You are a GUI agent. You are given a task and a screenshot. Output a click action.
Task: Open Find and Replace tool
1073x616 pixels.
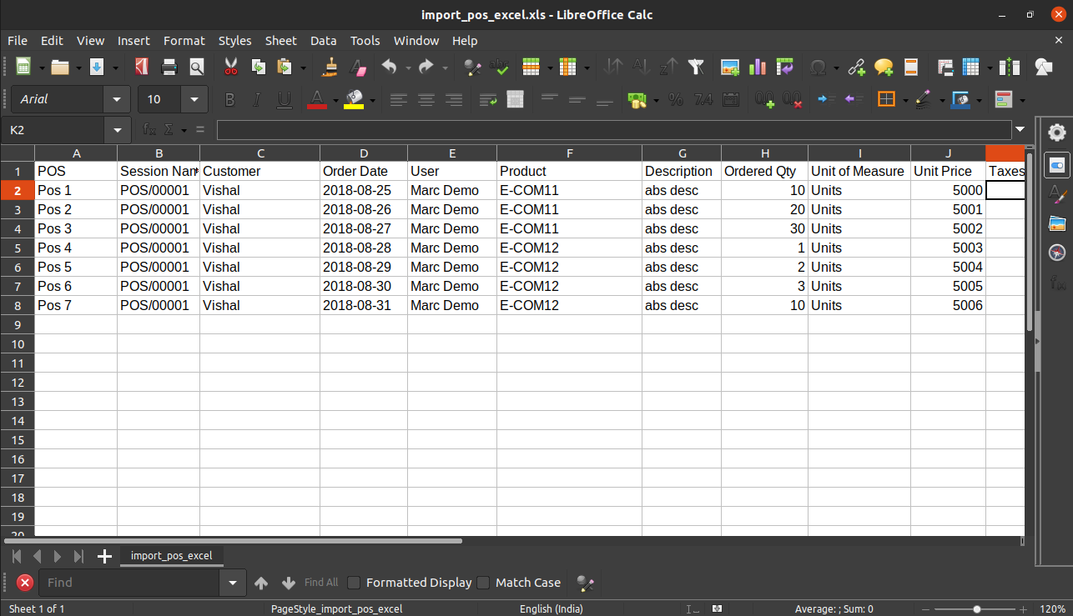pyautogui.click(x=472, y=68)
